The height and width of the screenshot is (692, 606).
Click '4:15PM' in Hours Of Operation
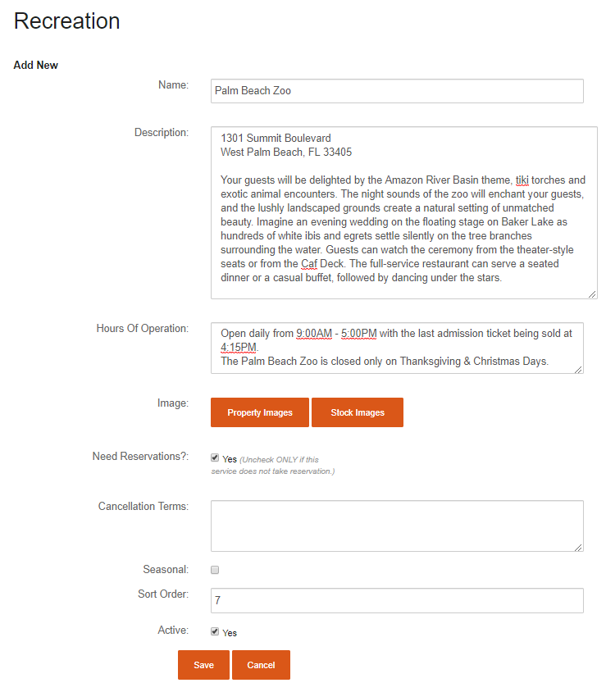[x=239, y=348]
